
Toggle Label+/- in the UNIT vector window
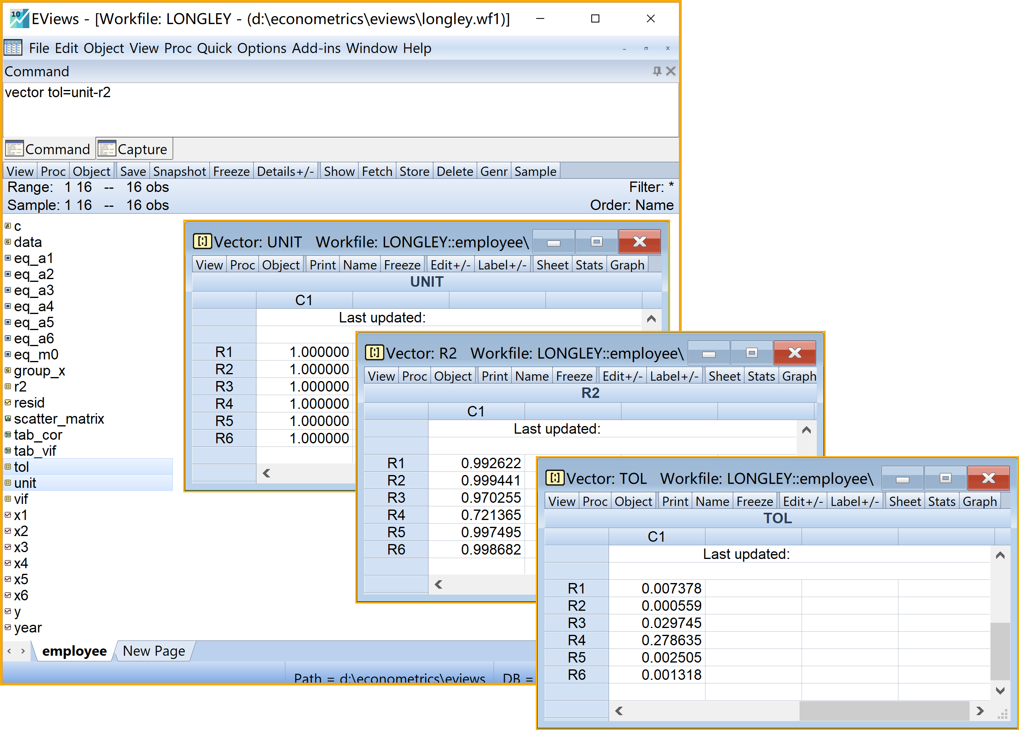coord(502,265)
